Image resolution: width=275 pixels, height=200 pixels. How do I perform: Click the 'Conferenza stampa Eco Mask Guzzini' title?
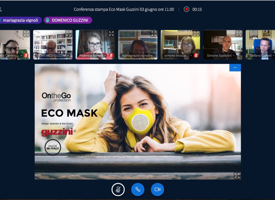124,9
